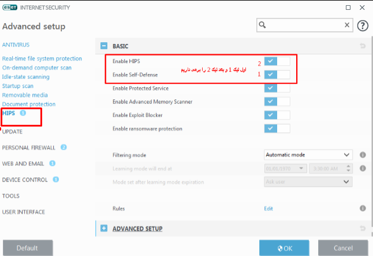Screen dimensions: 373x256
Task: Select HIPS in the sidebar
Action: pyautogui.click(x=9, y=113)
